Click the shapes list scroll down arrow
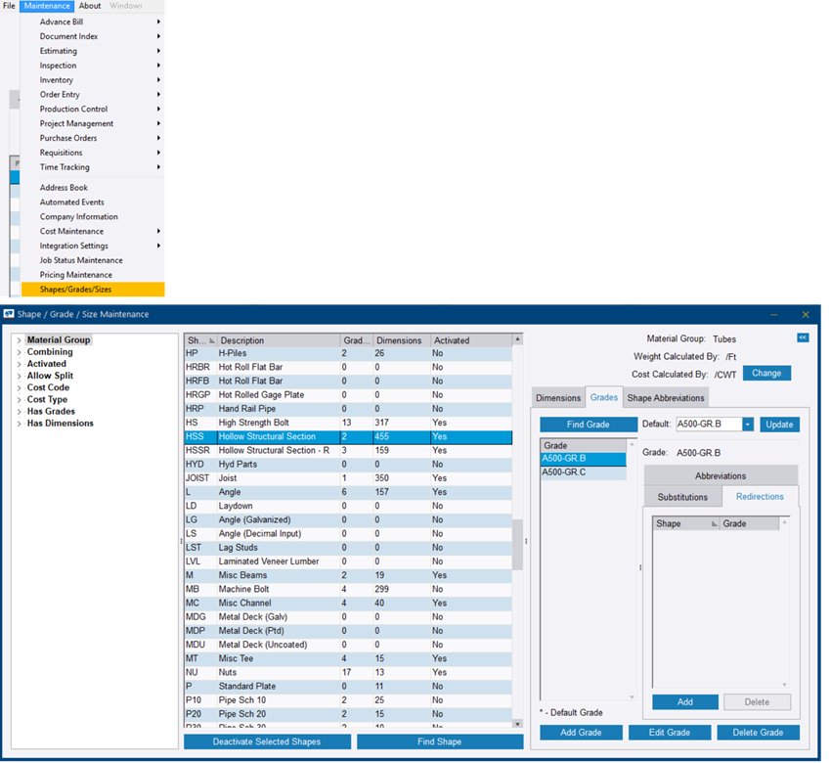 tap(517, 724)
